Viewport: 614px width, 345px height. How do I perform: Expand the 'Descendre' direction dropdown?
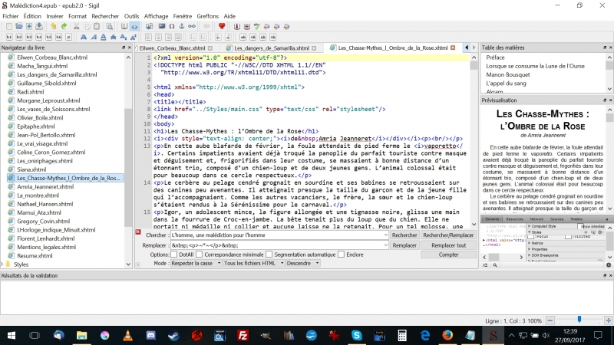coord(303,263)
